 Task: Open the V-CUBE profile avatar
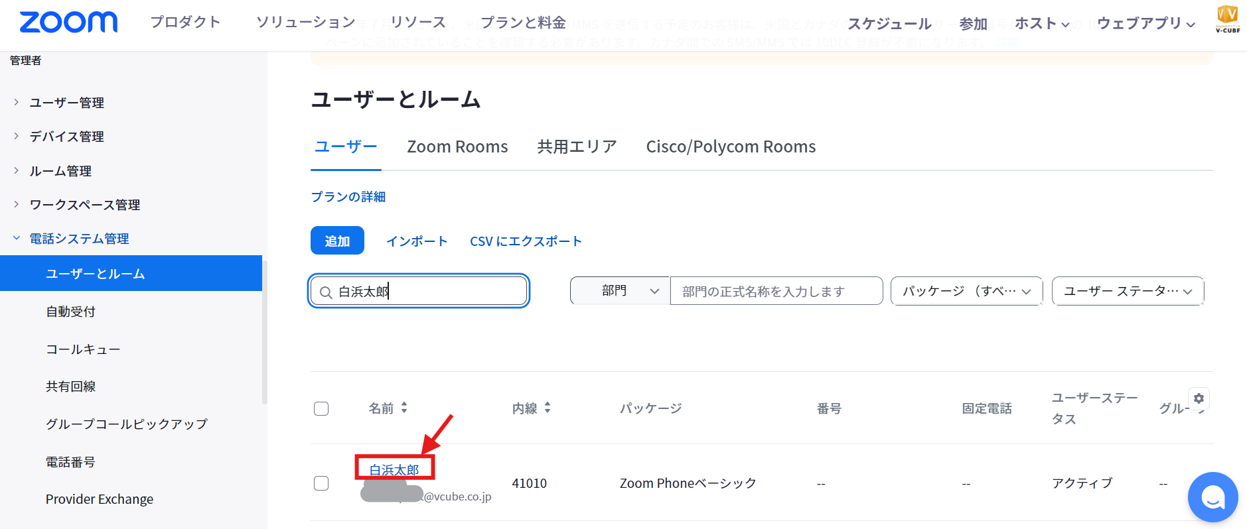coord(1227,19)
